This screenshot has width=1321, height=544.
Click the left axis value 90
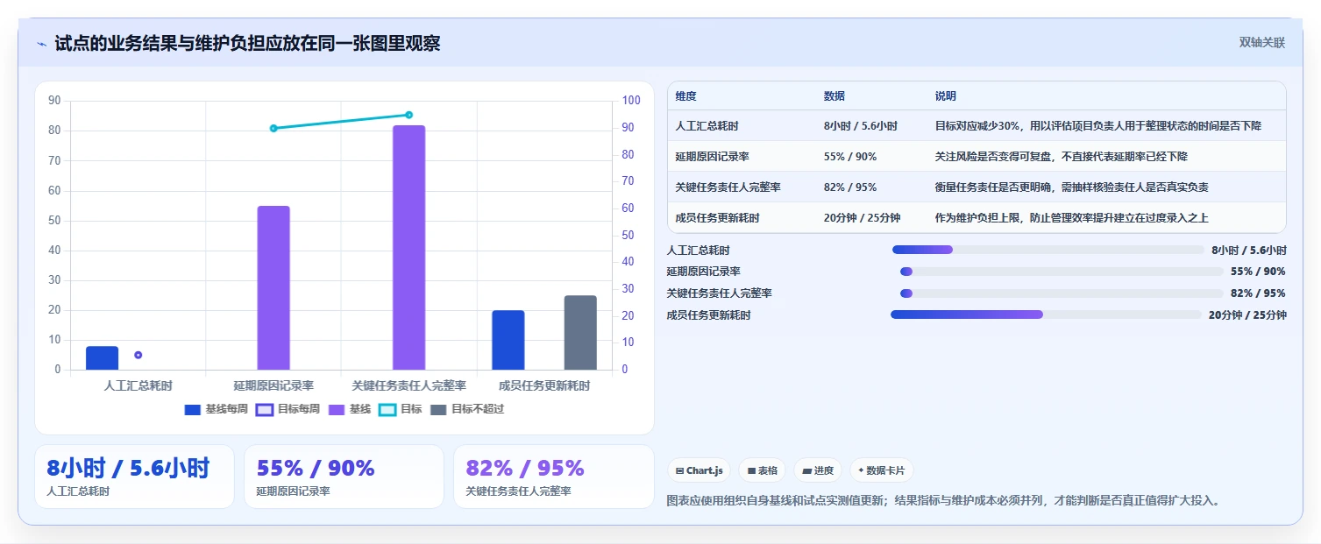54,101
